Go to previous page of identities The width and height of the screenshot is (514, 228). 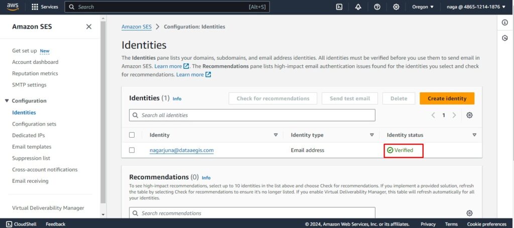coord(433,115)
